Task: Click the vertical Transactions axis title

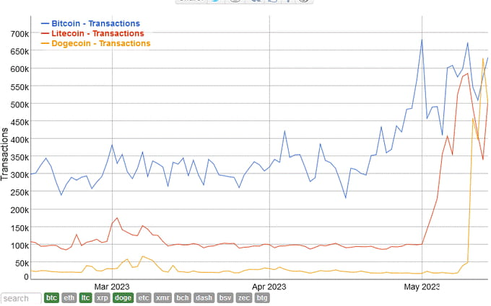Action: (x=4, y=154)
